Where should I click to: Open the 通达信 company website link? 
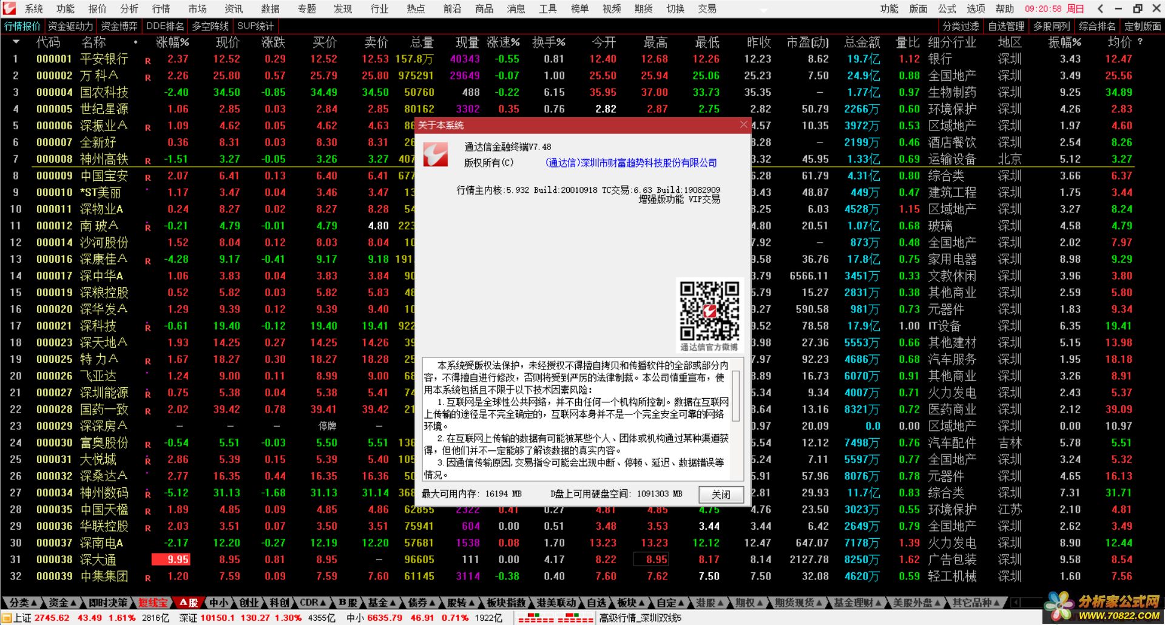click(x=631, y=163)
